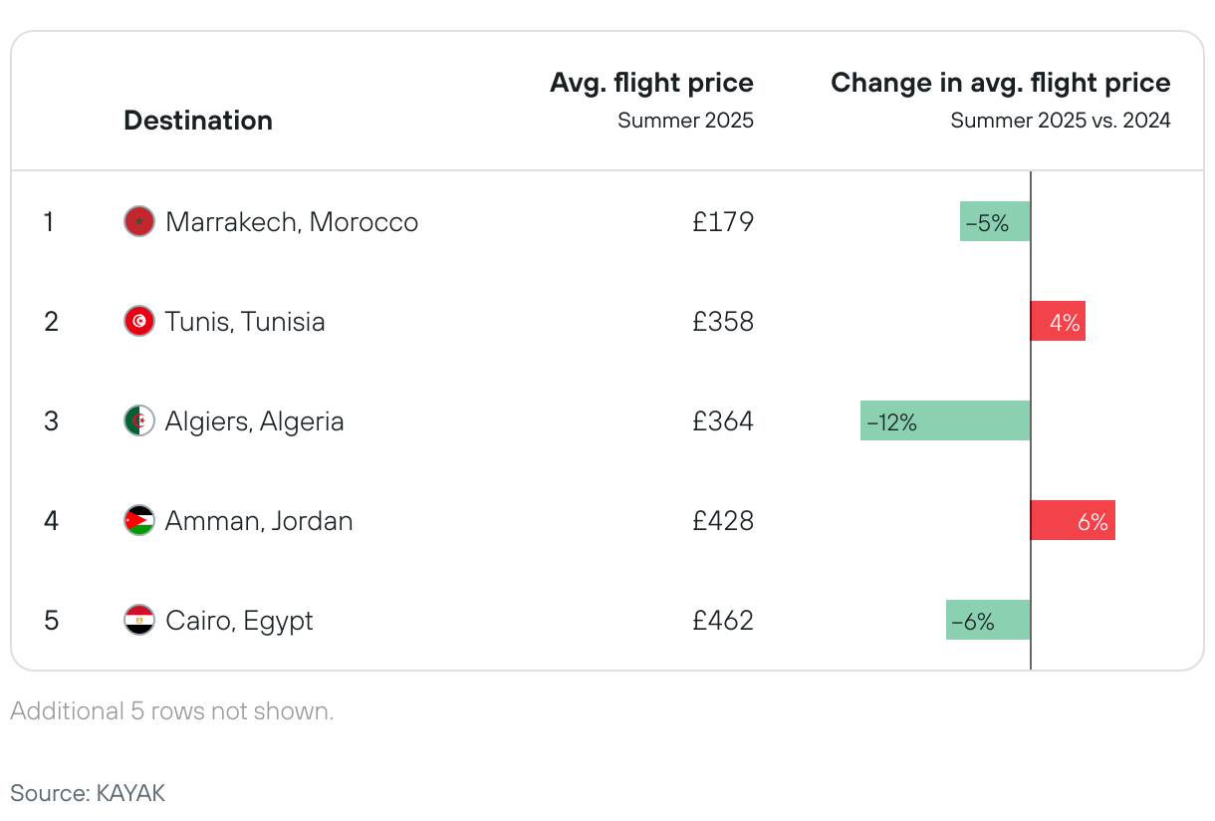
Task: Click the Egypt flag icon
Action: 139,620
